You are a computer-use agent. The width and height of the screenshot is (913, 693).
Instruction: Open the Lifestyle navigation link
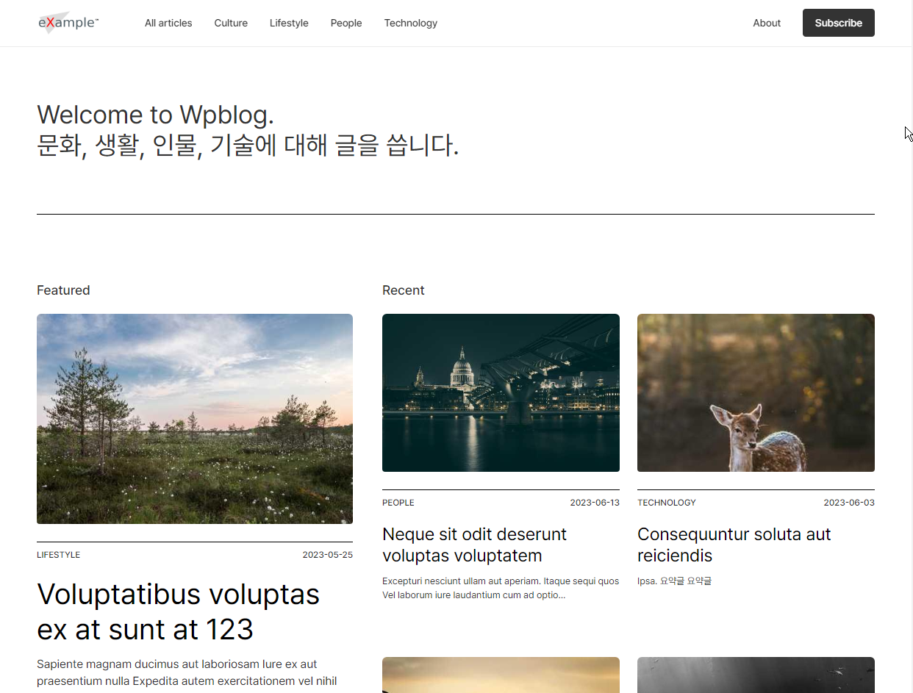[x=289, y=23]
